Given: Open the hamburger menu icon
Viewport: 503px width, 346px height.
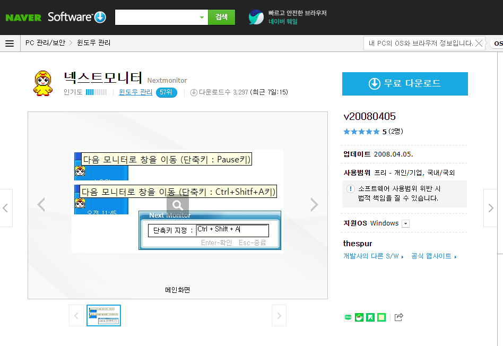Looking at the screenshot, I should click(10, 44).
